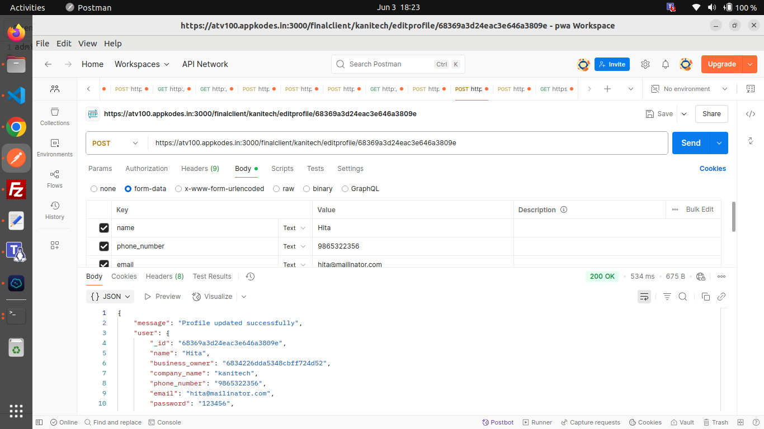764x429 pixels.
Task: Open the Flows sidebar panel
Action: coord(55,179)
